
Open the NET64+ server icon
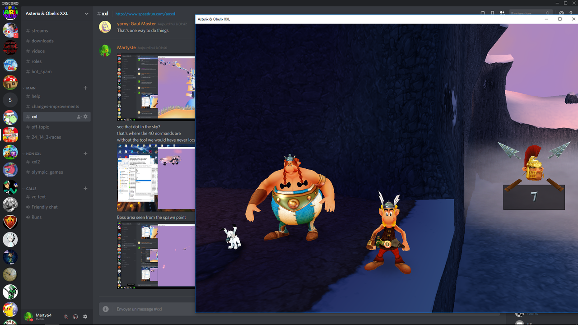coord(10,65)
